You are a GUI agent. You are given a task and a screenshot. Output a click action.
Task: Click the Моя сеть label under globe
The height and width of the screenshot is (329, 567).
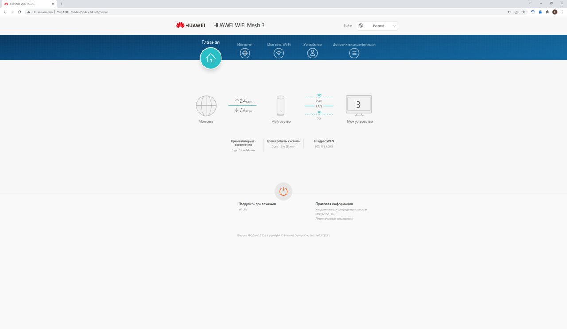(206, 121)
